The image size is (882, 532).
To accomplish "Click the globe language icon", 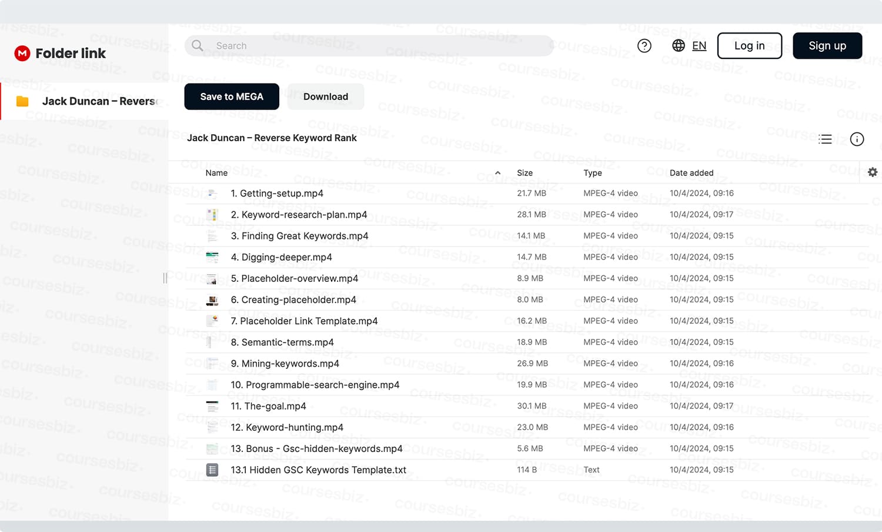I will [679, 45].
